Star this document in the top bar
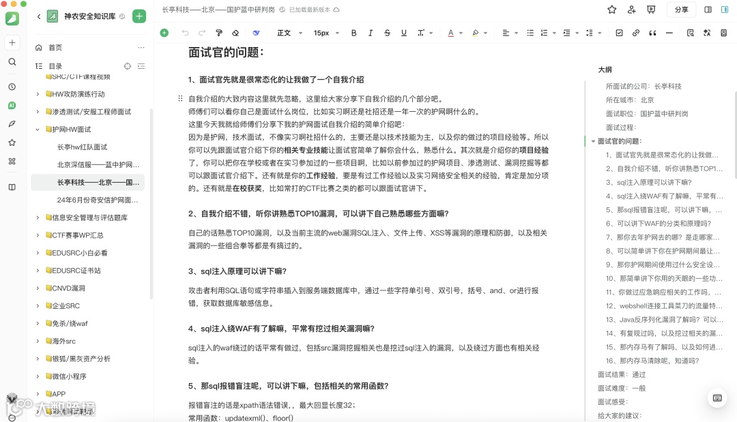Viewport: 737px width, 422px height. click(612, 10)
